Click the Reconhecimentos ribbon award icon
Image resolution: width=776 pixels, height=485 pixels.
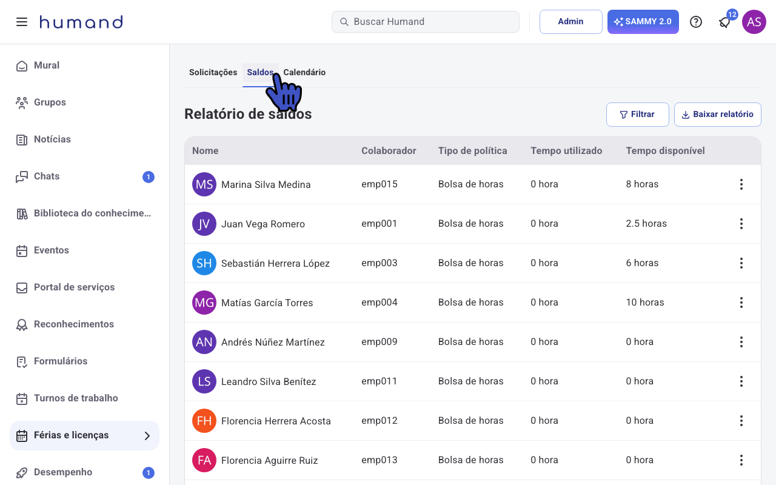[22, 324]
